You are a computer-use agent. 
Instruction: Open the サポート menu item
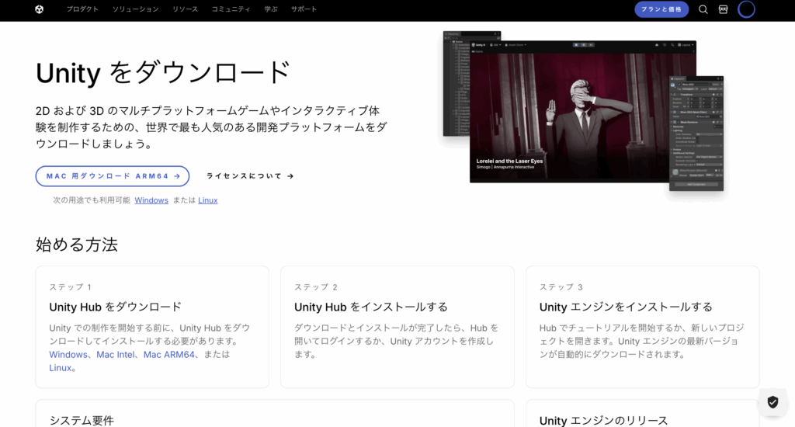pyautogui.click(x=304, y=9)
